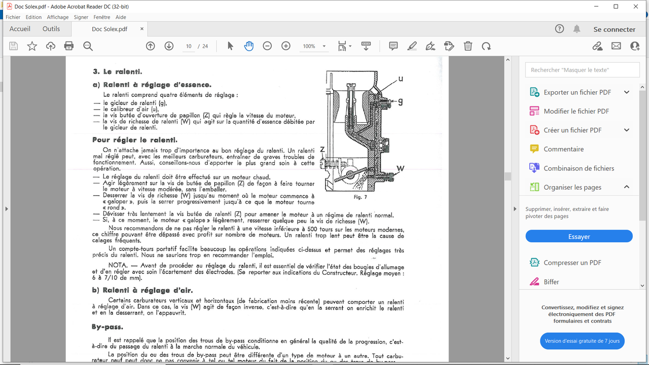Open the Fichier menu
Screen dimensions: 649x365
[13, 17]
